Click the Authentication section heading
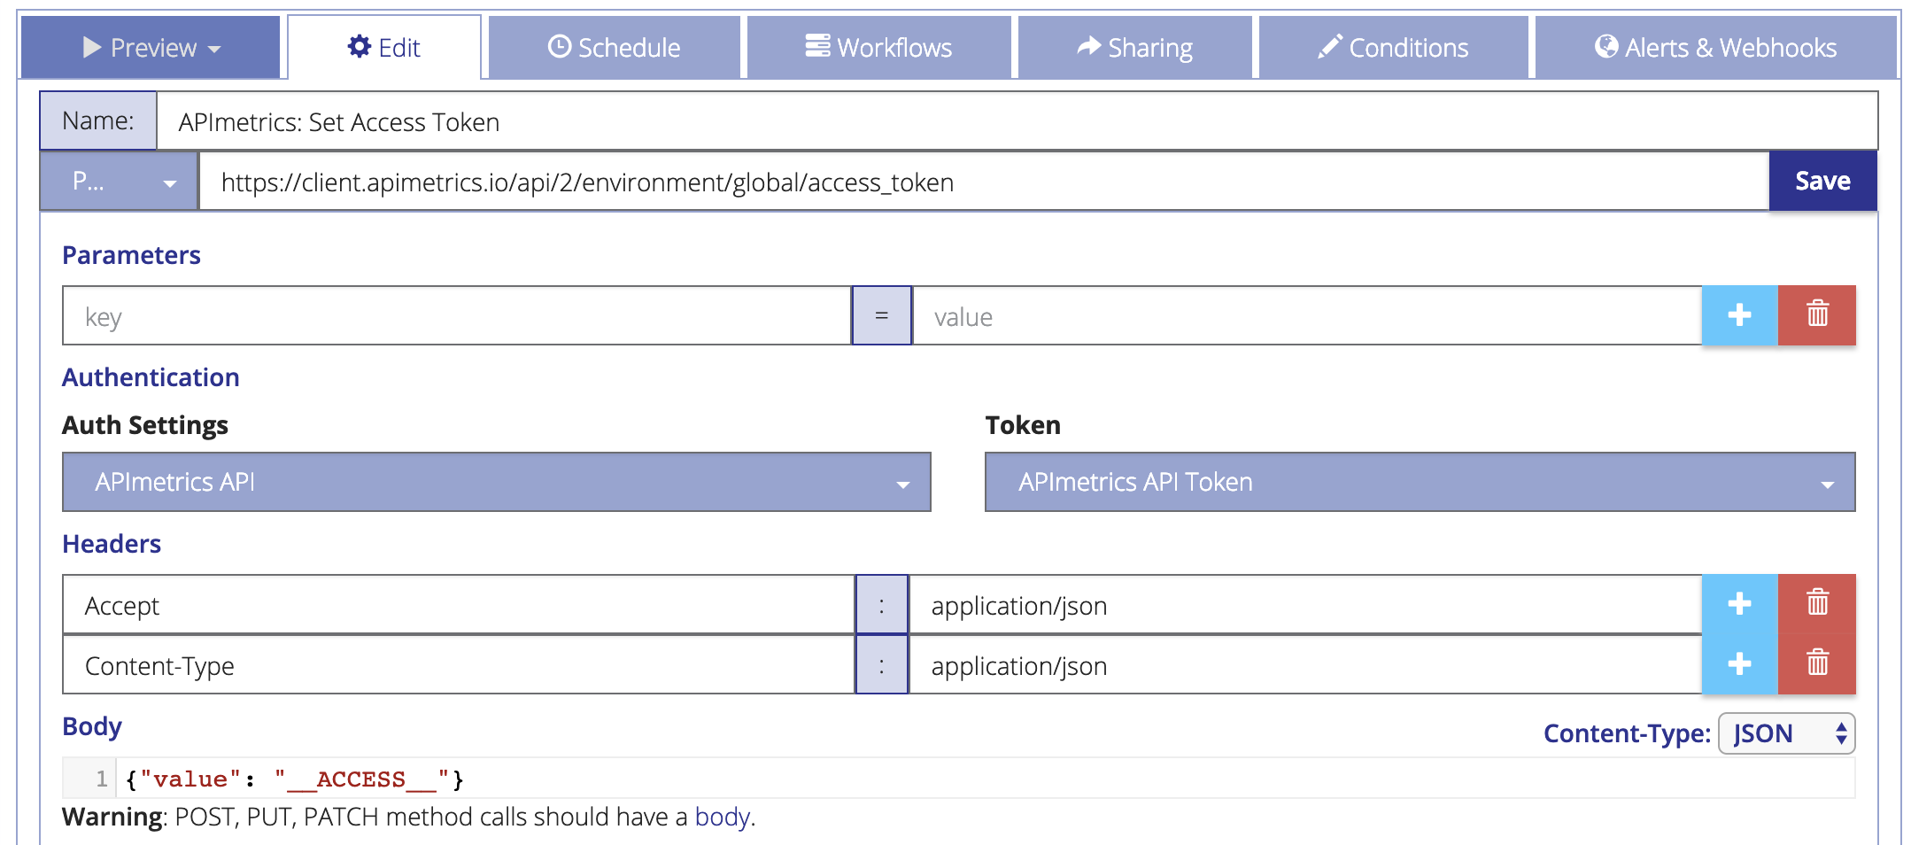1911x845 pixels. 151,377
